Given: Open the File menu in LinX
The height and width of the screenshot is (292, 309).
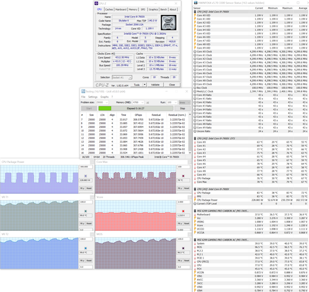Looking at the screenshot, I should point(83,97).
